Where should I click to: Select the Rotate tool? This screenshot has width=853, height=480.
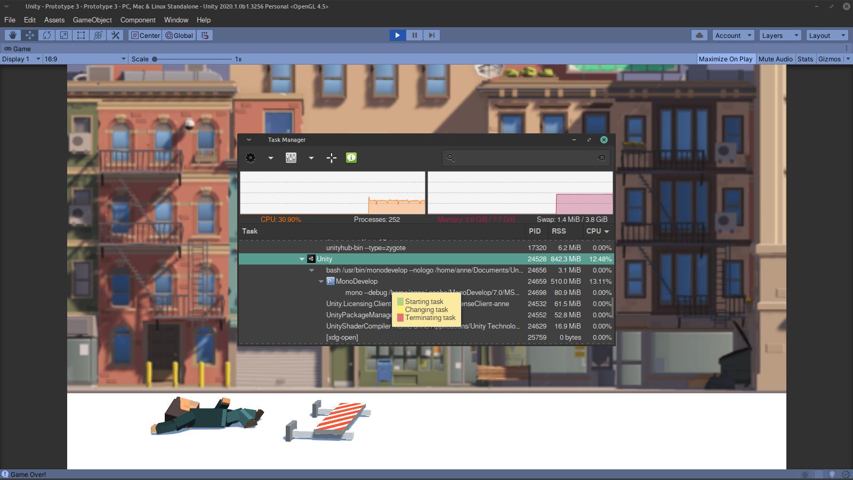47,35
